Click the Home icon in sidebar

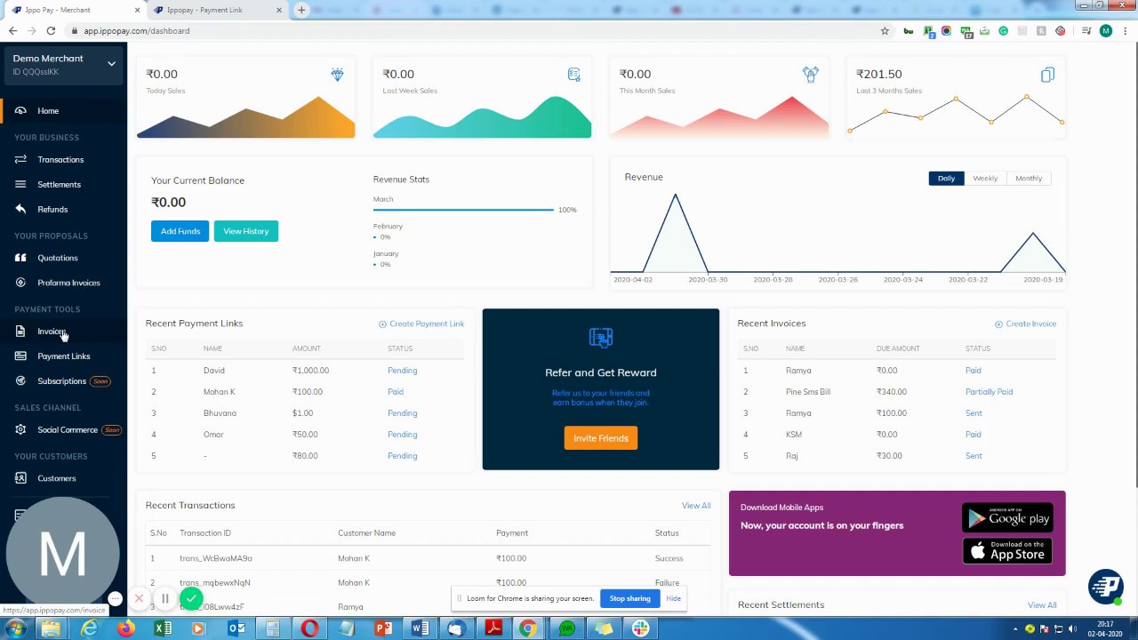point(20,111)
